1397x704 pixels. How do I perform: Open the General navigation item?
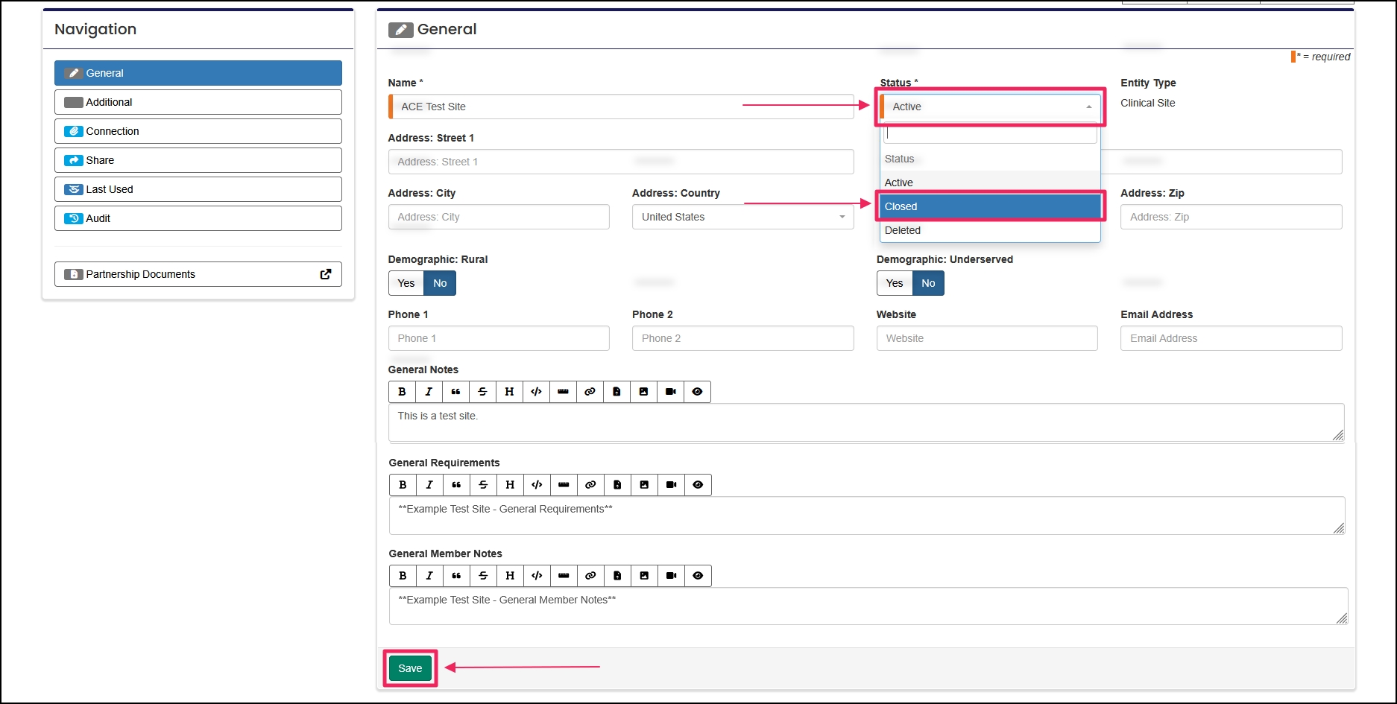click(x=198, y=73)
